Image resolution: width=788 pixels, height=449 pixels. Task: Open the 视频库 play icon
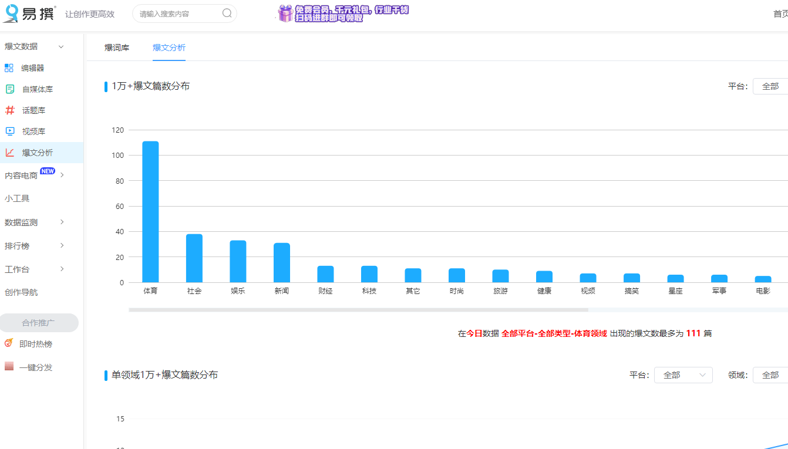[x=9, y=131]
